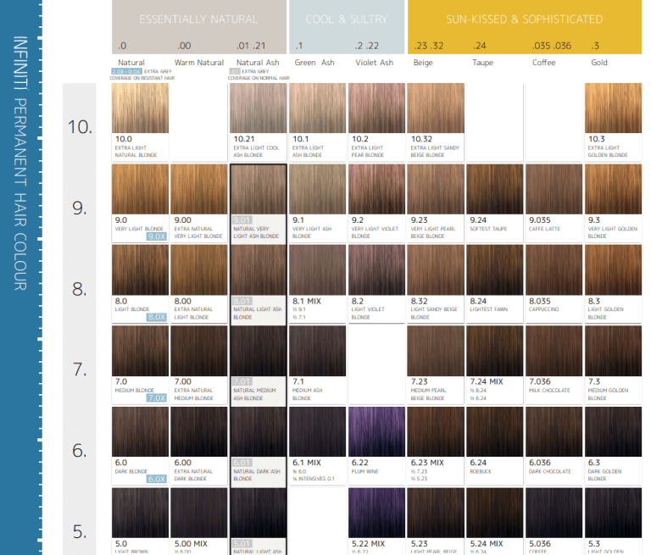Select the 10.2 Extra Light Pearl Blonde swatch
The image size is (651, 555).
(x=376, y=108)
